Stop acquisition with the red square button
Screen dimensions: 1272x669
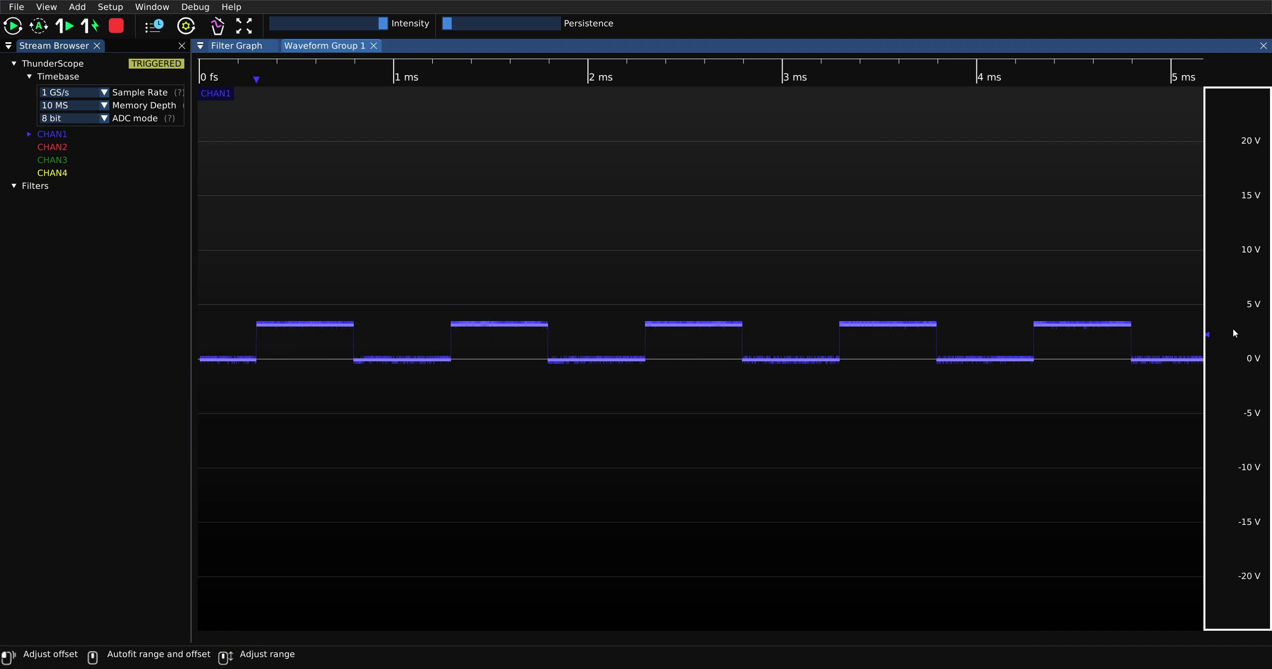click(116, 26)
